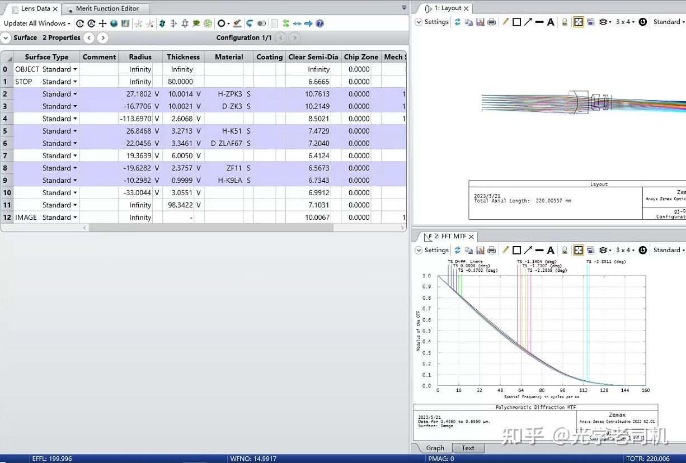The height and width of the screenshot is (463, 686).
Task: Click the help icon in Lens Data toolbar
Action: 319,23
